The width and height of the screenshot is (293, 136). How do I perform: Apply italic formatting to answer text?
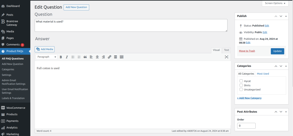67,57
